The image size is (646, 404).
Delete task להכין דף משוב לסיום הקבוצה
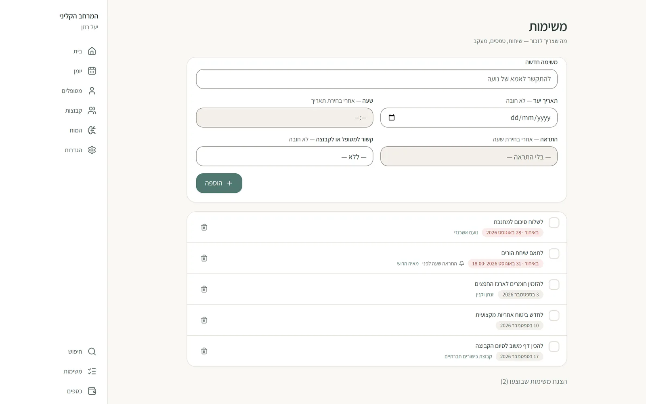204,351
